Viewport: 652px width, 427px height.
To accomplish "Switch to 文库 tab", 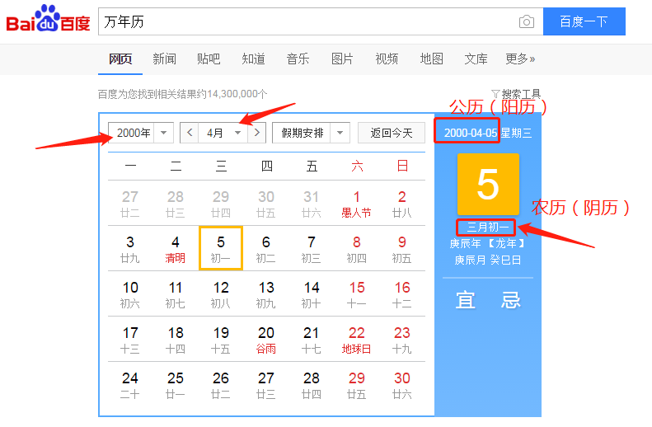I will pos(476,59).
